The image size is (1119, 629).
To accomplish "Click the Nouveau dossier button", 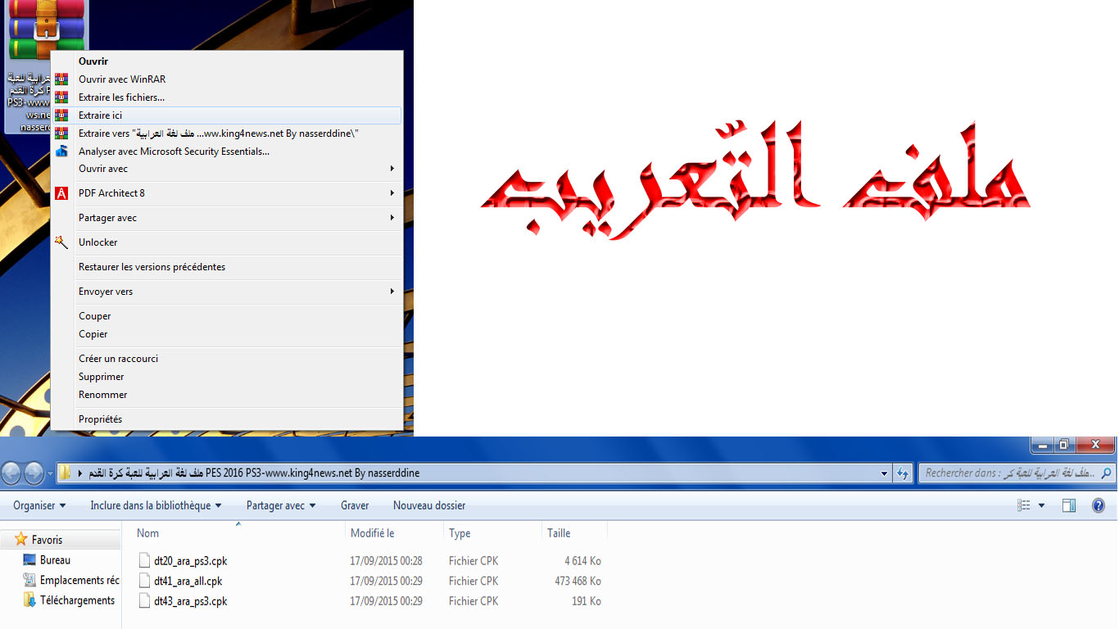I will coord(429,506).
